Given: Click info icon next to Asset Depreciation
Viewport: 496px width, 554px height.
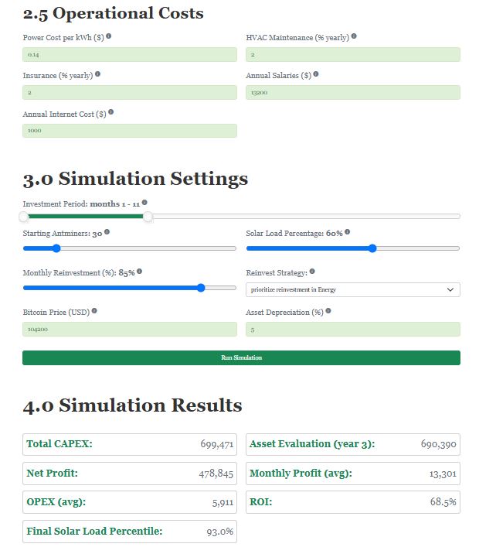Looking at the screenshot, I should [x=328, y=311].
